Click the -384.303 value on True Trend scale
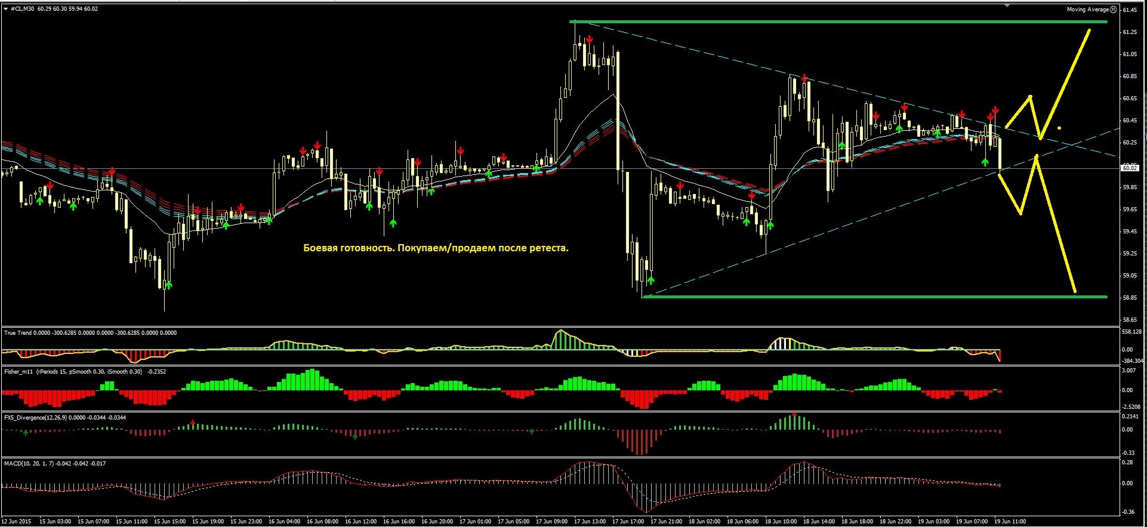Screen dimensions: 1147x527 [1132, 361]
